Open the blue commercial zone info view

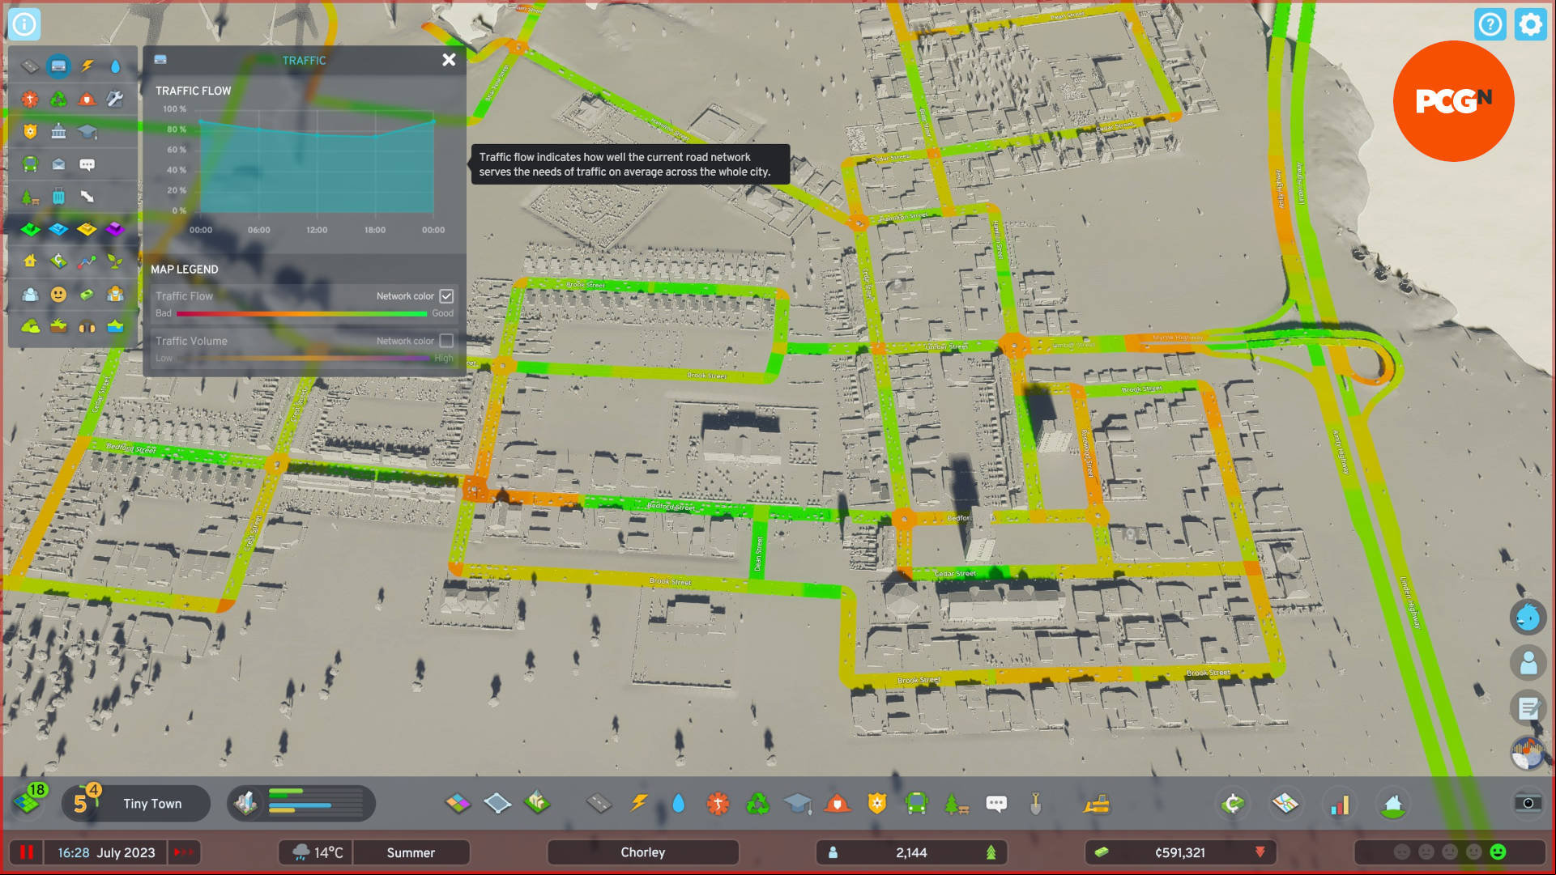(x=58, y=229)
